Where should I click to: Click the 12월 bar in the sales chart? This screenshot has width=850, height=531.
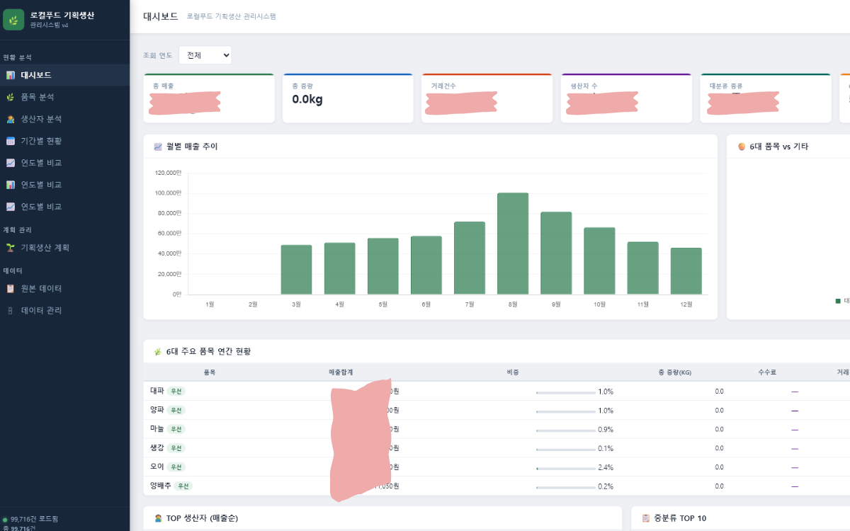686,271
